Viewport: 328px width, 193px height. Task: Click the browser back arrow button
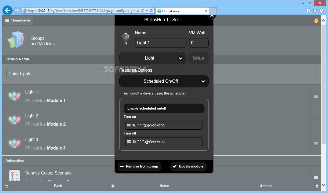pos(7,10)
